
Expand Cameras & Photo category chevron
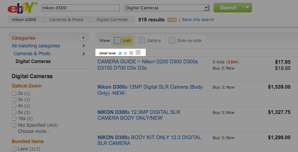[x=84, y=54]
